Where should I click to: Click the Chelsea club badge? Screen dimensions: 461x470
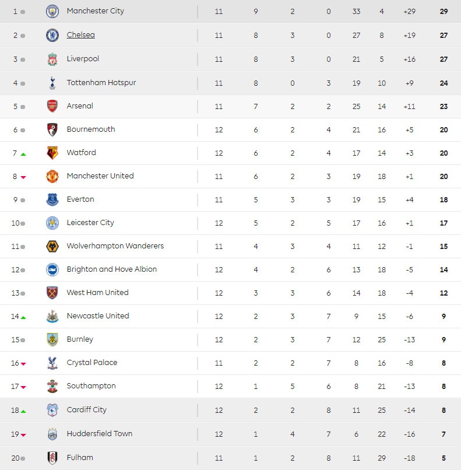pyautogui.click(x=52, y=35)
